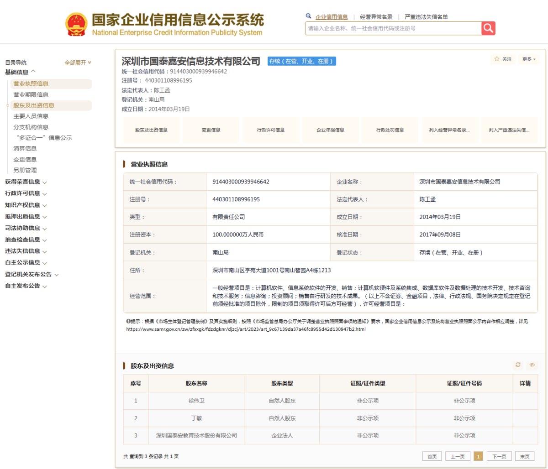Screen dimensions: 548x469
Task: Click the 行政许可信息 shortcut card
Action: (271, 130)
